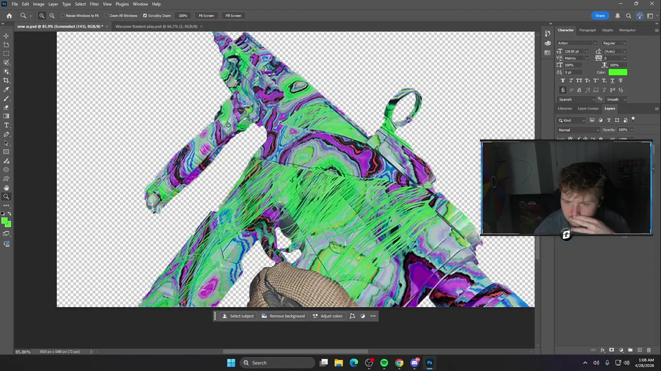Select the Hand tool
The height and width of the screenshot is (371, 661).
pos(6,188)
